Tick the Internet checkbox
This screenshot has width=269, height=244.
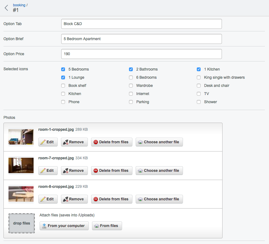click(x=131, y=94)
